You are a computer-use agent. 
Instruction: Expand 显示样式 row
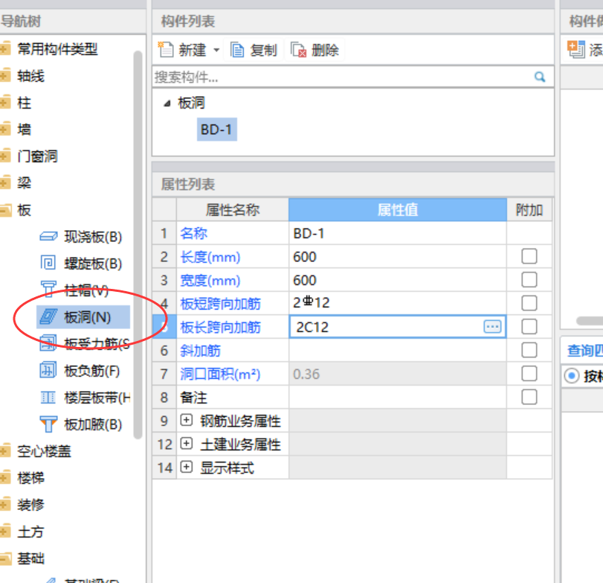(x=186, y=467)
